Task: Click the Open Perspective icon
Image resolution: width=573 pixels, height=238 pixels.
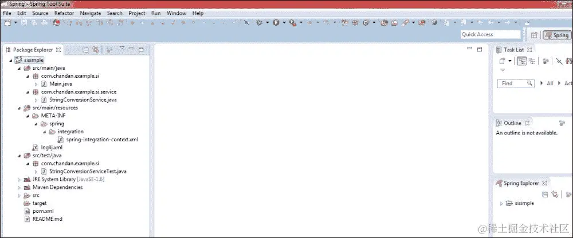Action: [x=534, y=35]
